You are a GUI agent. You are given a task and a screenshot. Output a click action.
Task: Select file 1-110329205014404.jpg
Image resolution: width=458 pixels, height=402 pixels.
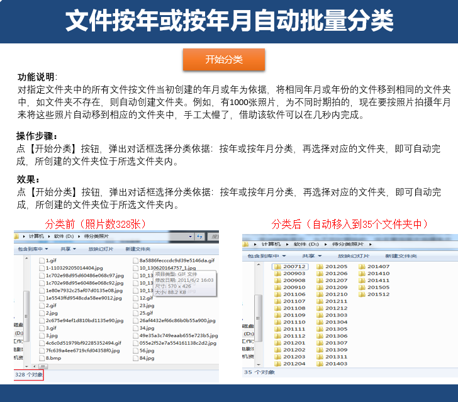pyautogui.click(x=74, y=268)
